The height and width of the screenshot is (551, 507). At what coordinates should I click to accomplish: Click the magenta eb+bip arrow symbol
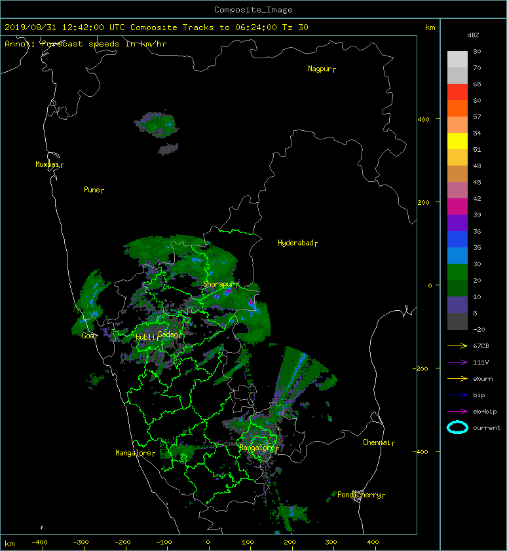(457, 411)
